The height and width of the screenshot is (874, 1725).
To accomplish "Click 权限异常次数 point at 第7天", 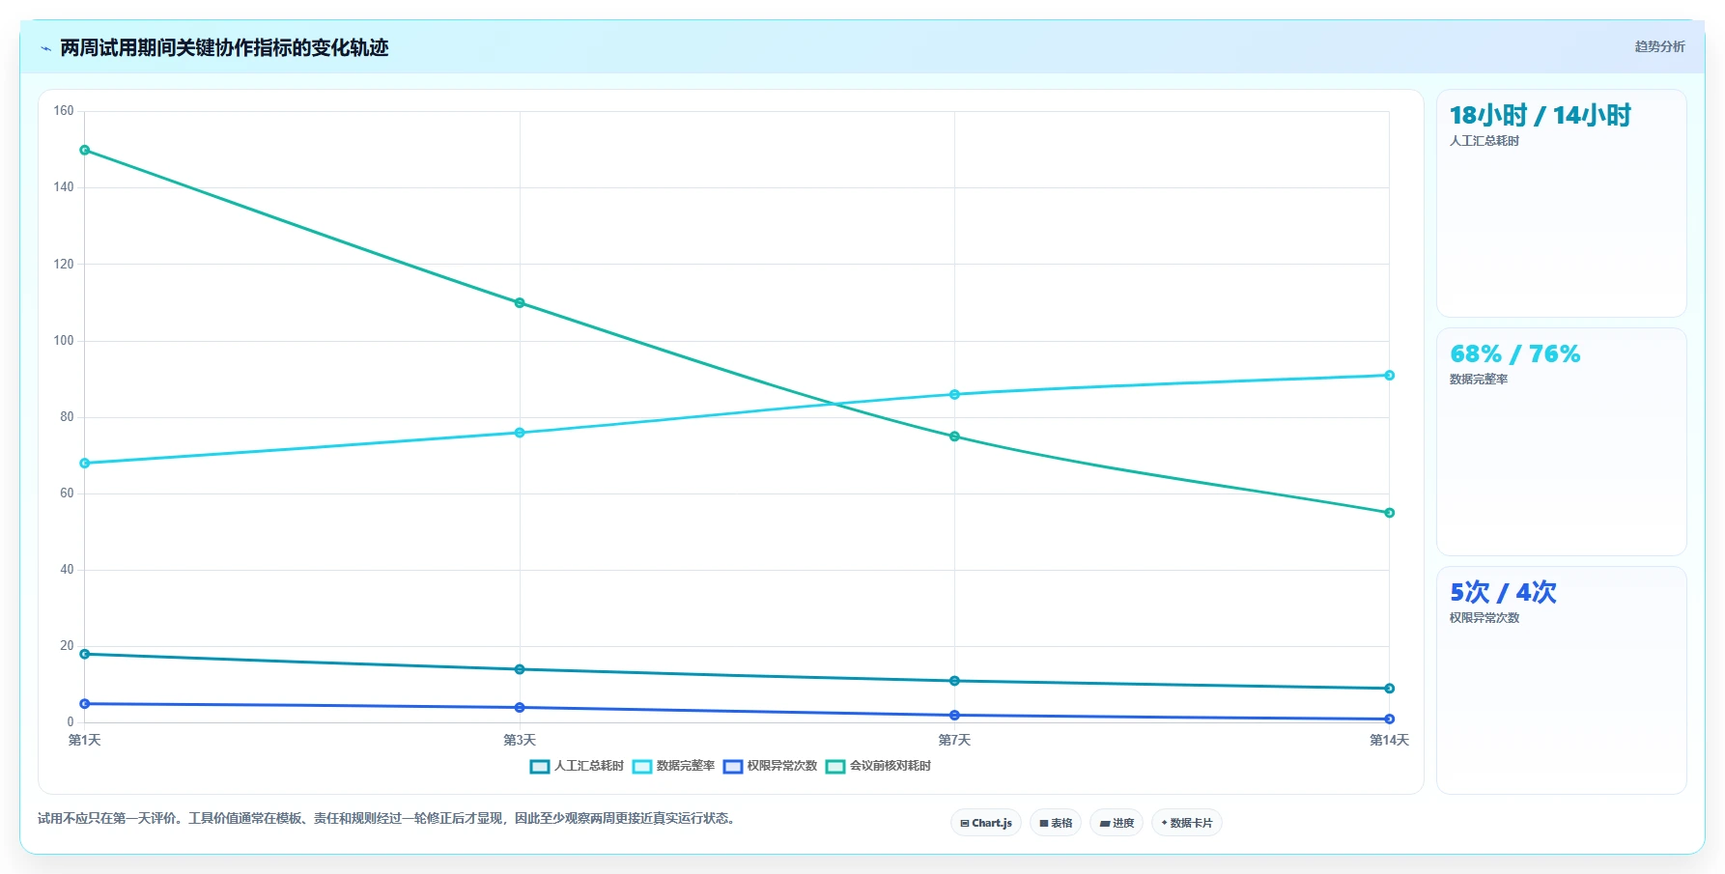I will pyautogui.click(x=954, y=716).
